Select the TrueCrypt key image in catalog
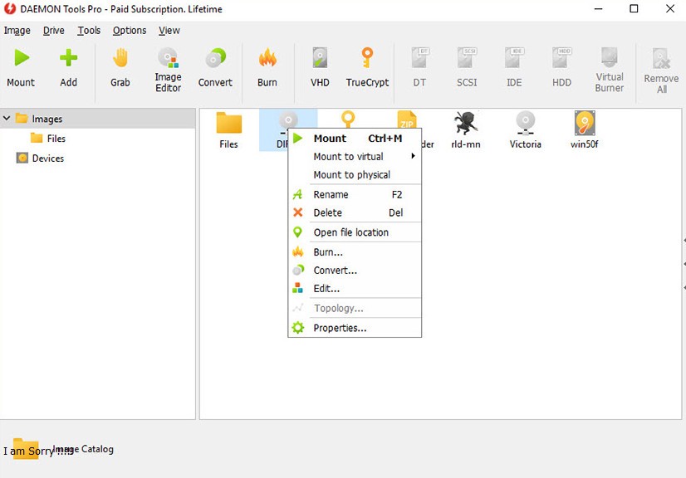The image size is (686, 478). [x=348, y=119]
